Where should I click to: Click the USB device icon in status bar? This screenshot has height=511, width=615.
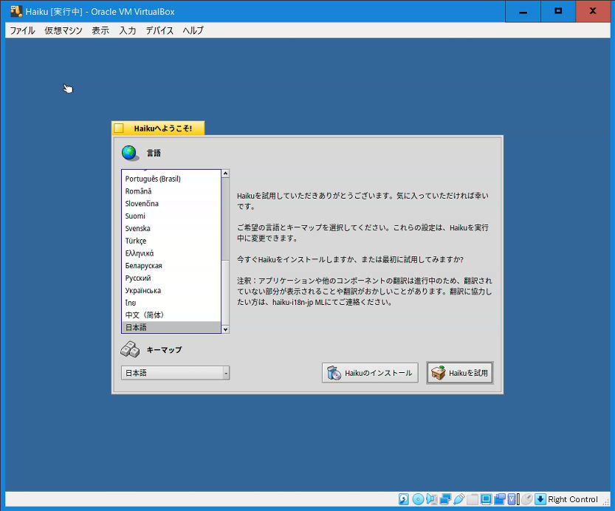(459, 499)
